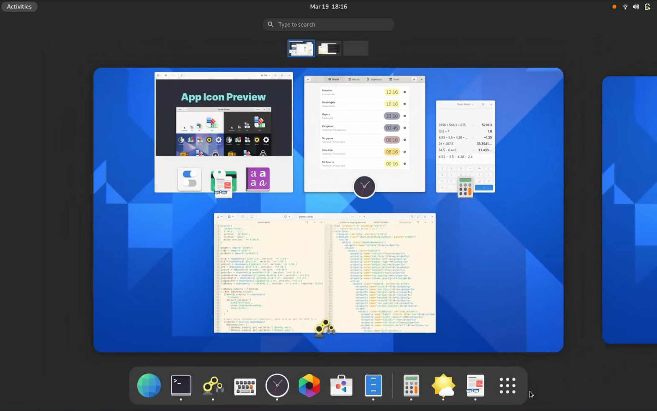
Task: Click the keyboard app icon in dock
Action: [x=245, y=385]
